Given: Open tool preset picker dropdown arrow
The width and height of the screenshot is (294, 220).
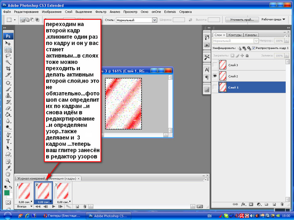Looking at the screenshot, I should click(15, 20).
